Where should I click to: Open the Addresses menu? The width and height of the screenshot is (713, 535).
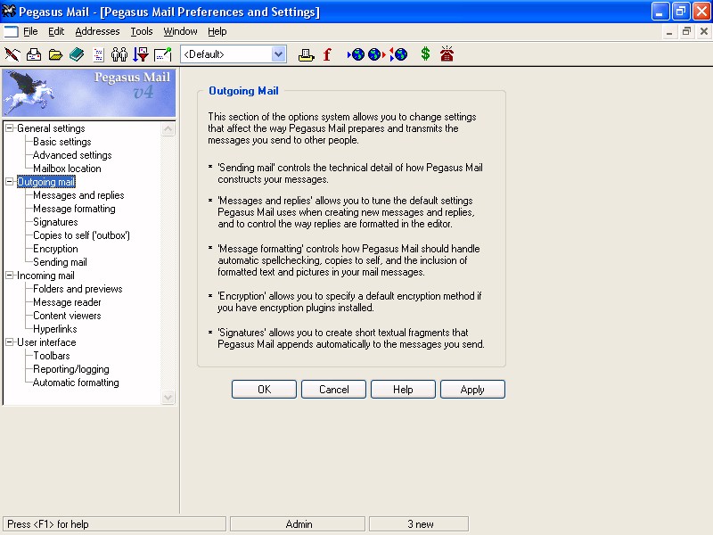[97, 31]
